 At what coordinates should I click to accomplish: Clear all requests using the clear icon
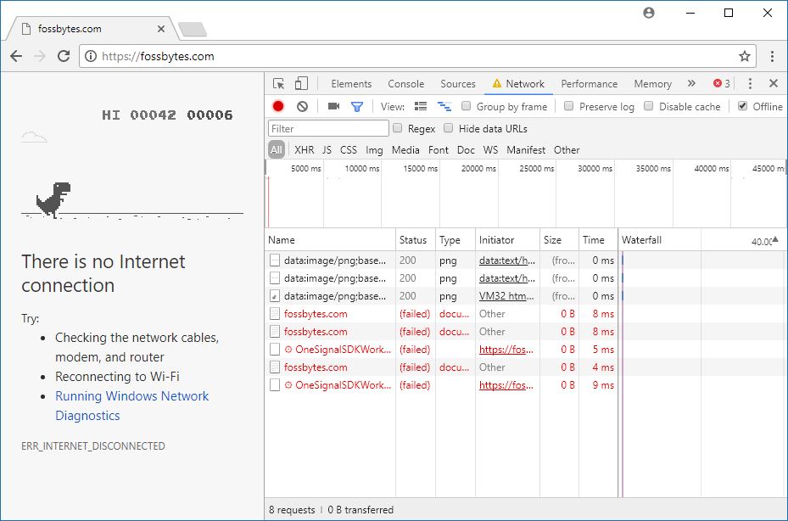[303, 104]
